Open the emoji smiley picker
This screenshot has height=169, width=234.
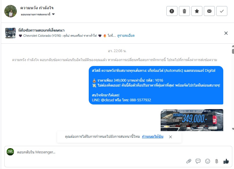(x=207, y=161)
